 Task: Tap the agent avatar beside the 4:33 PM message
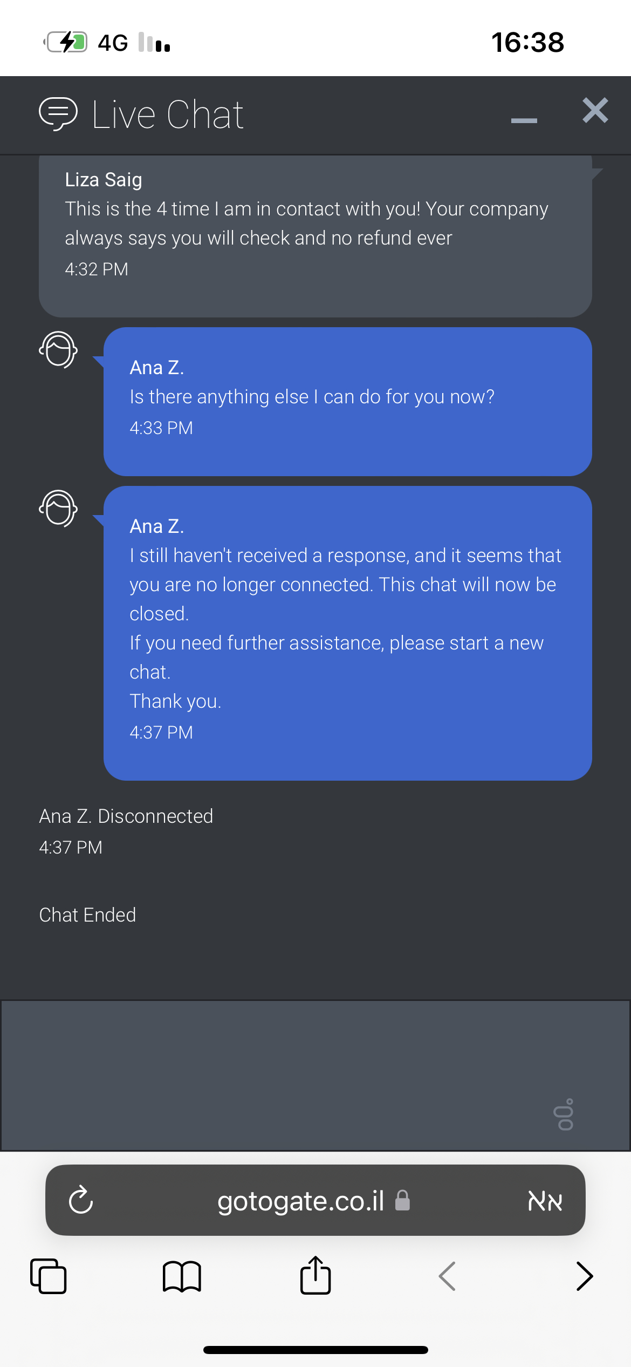(58, 350)
